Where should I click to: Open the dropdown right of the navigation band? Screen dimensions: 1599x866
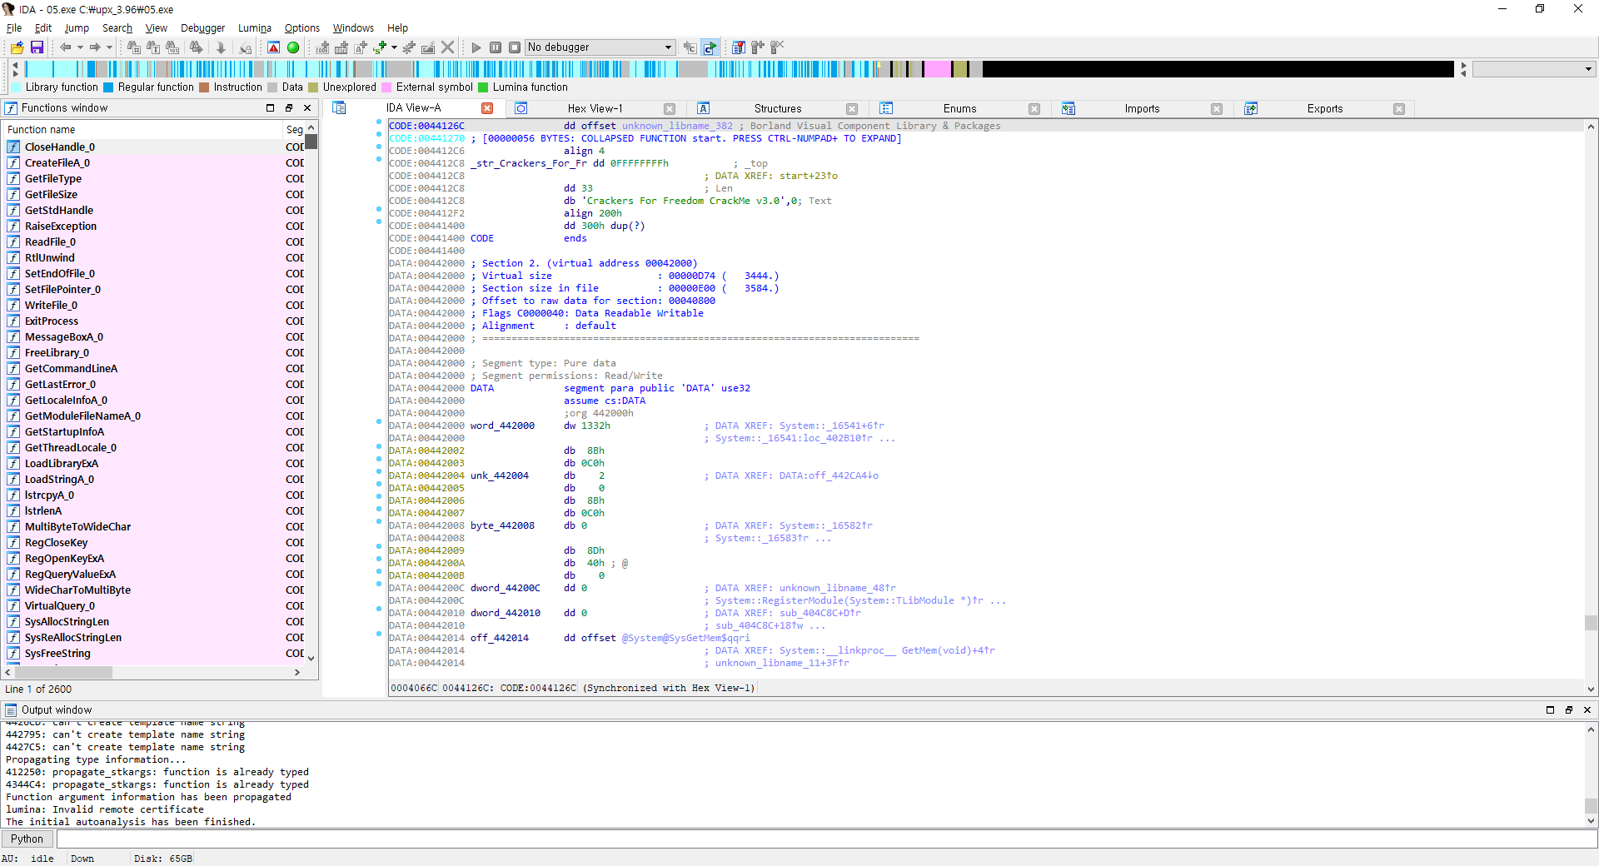(x=1534, y=69)
